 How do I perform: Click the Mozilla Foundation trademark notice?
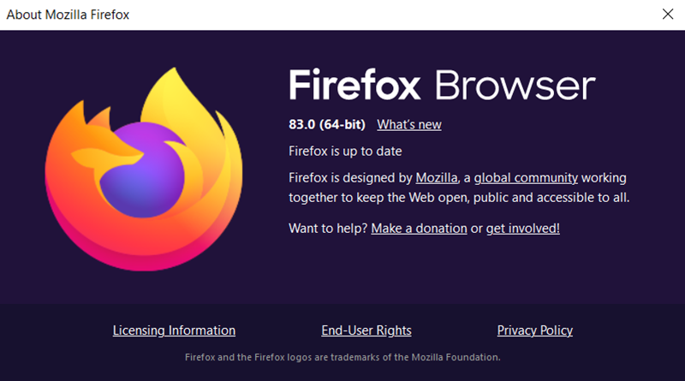tap(342, 357)
